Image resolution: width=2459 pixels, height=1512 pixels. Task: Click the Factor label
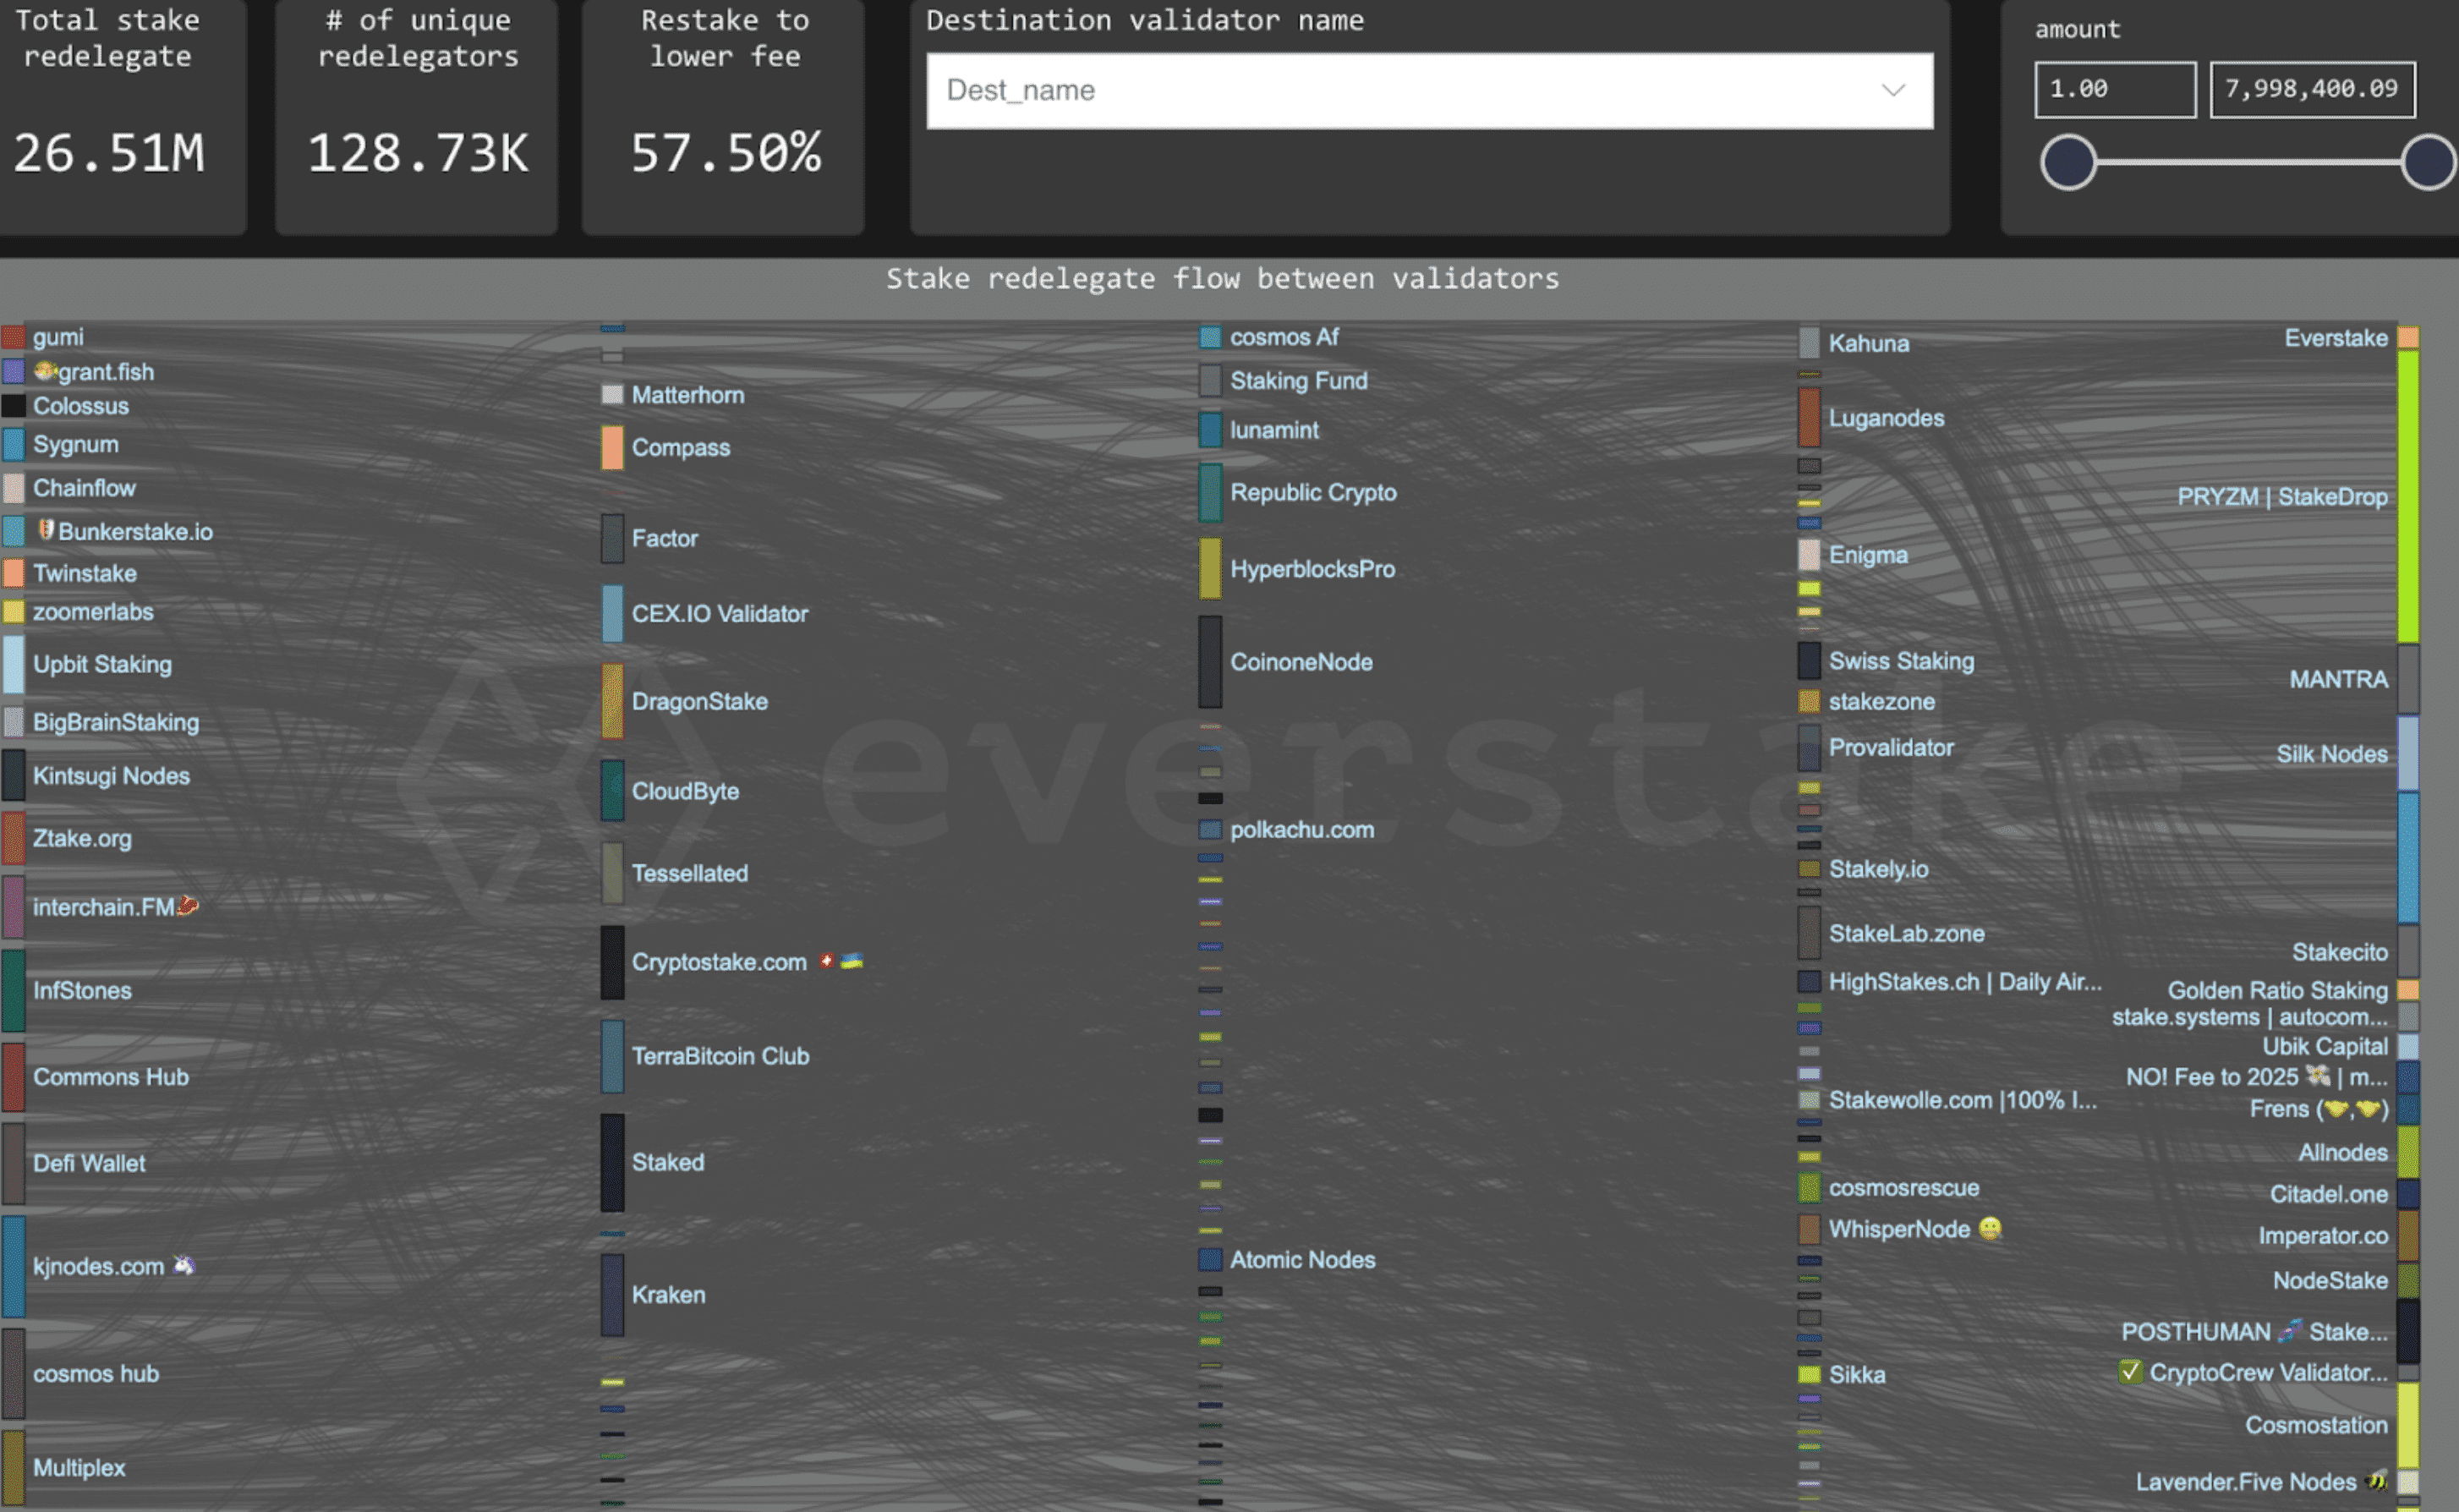coord(665,538)
